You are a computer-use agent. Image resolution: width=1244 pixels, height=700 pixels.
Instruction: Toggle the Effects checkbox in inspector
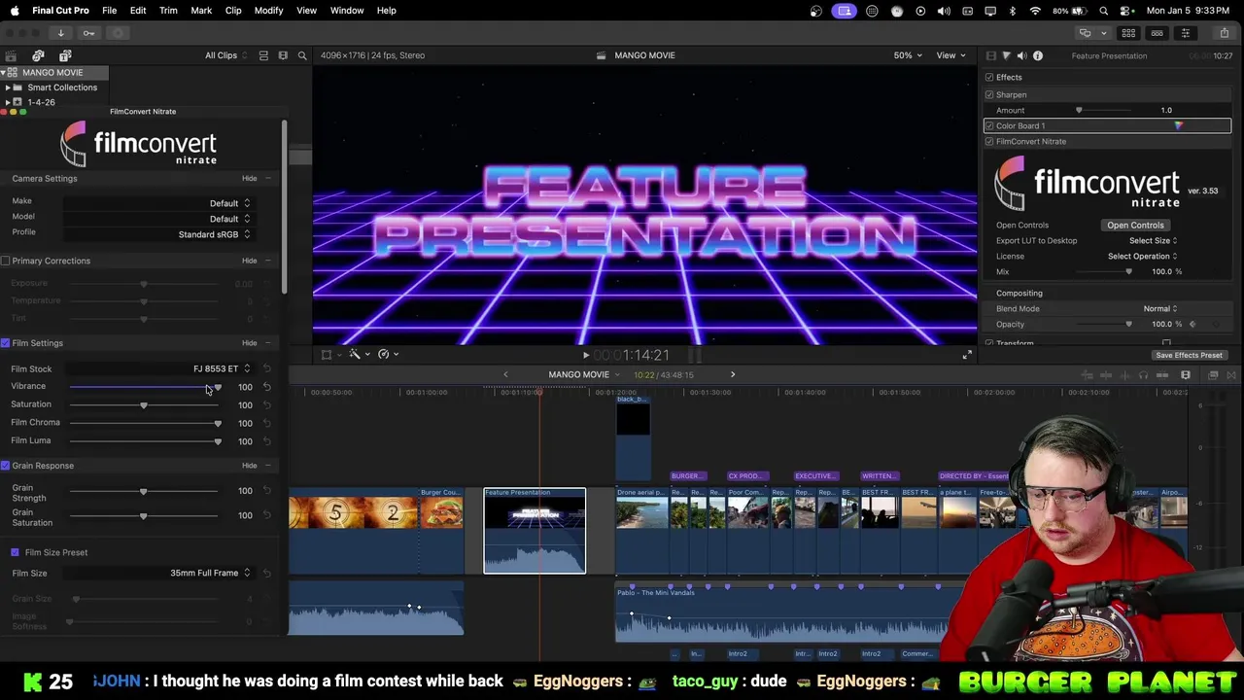(989, 77)
